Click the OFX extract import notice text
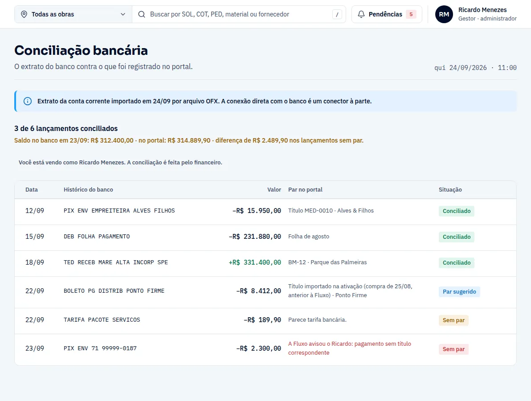This screenshot has width=531, height=401. tap(204, 101)
